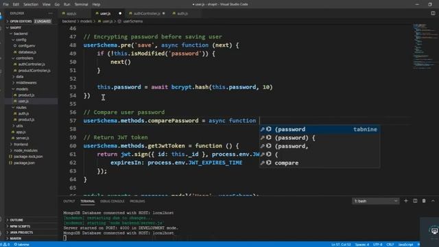Split the terminal panel

(x=415, y=201)
